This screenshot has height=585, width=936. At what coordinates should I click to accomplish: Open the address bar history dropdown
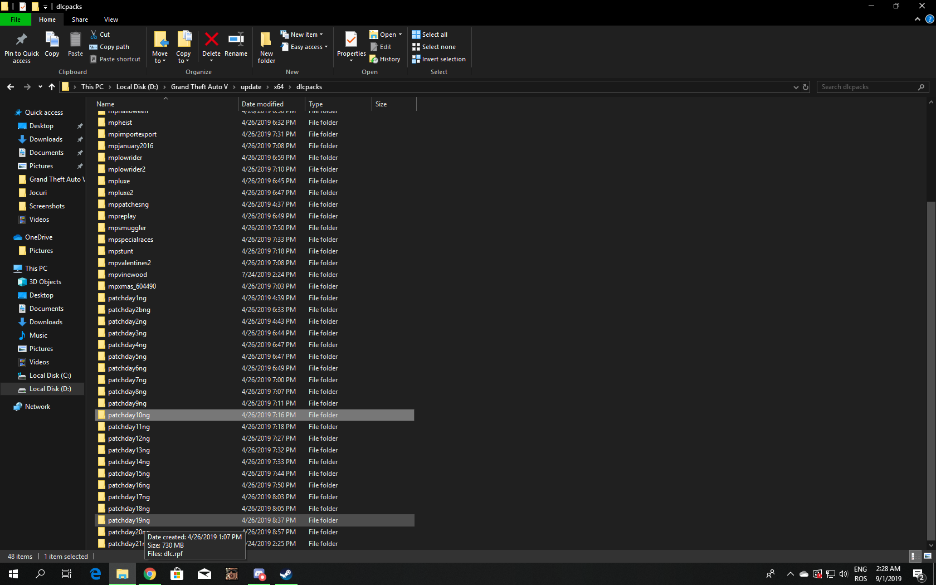[796, 87]
